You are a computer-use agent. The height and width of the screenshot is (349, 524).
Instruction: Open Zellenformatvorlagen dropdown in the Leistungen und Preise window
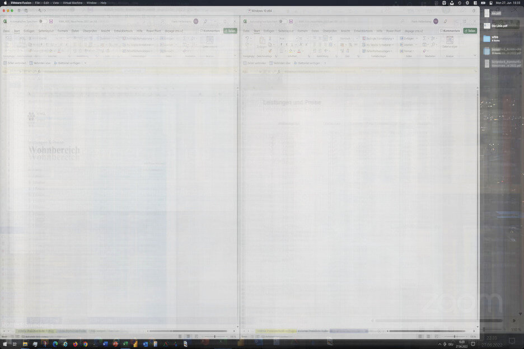[378, 51]
